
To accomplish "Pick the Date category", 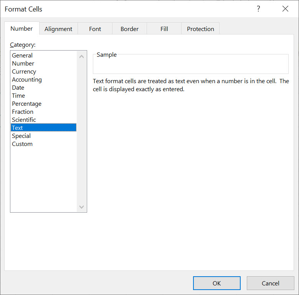I will pos(44,88).
